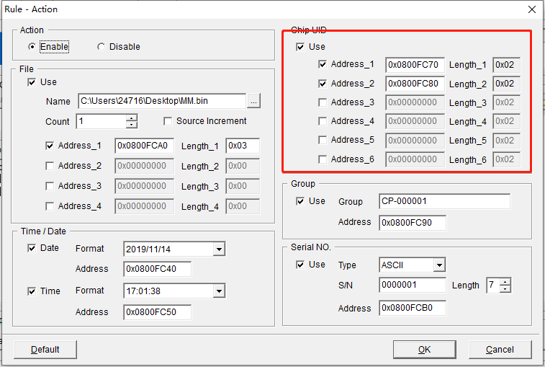
Task: Enable the Source Increment checkbox
Action: point(168,121)
